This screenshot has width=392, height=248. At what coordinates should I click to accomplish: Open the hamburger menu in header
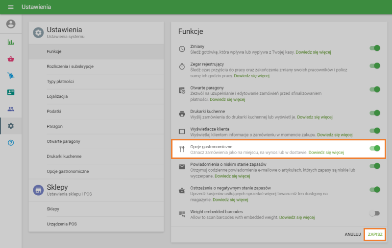point(11,7)
